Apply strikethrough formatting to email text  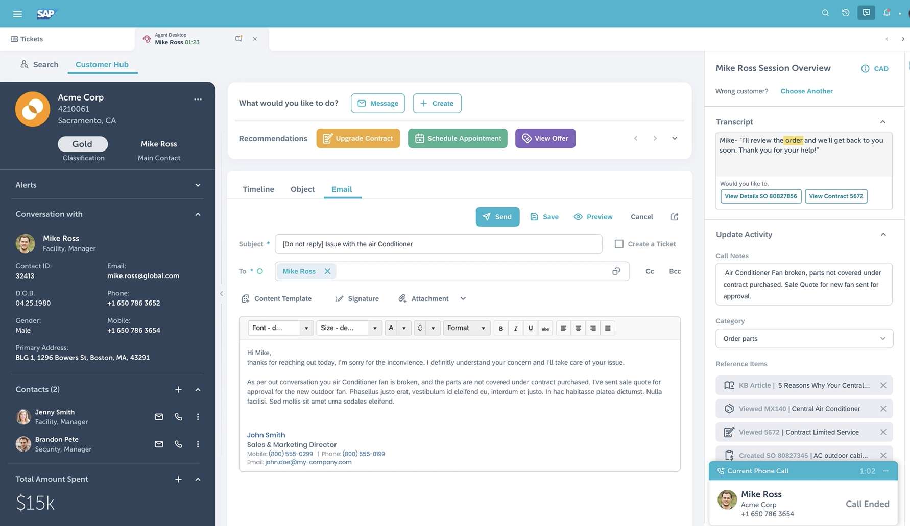545,328
